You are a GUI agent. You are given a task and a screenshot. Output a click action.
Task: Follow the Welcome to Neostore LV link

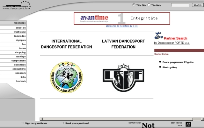pyautogui.click(x=122, y=26)
